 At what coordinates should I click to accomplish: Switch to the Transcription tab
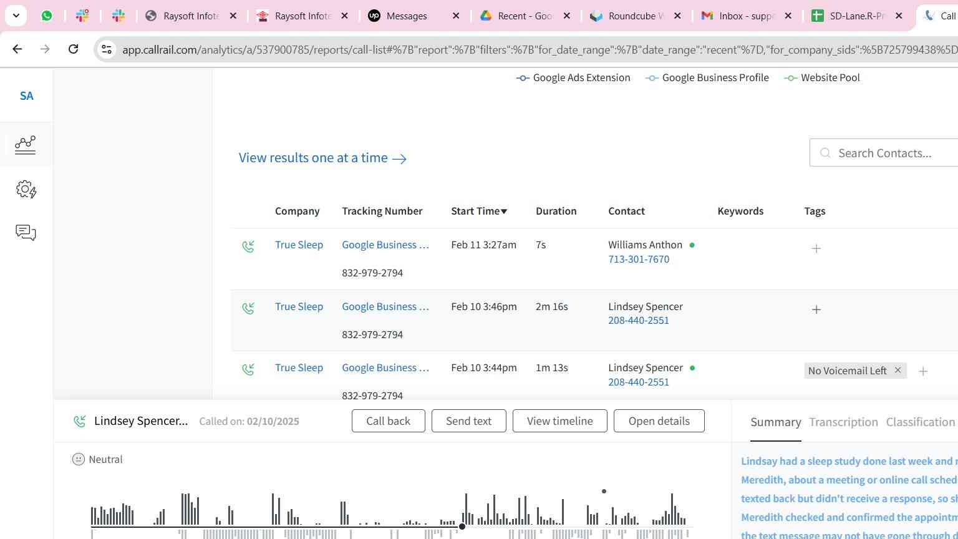(843, 422)
